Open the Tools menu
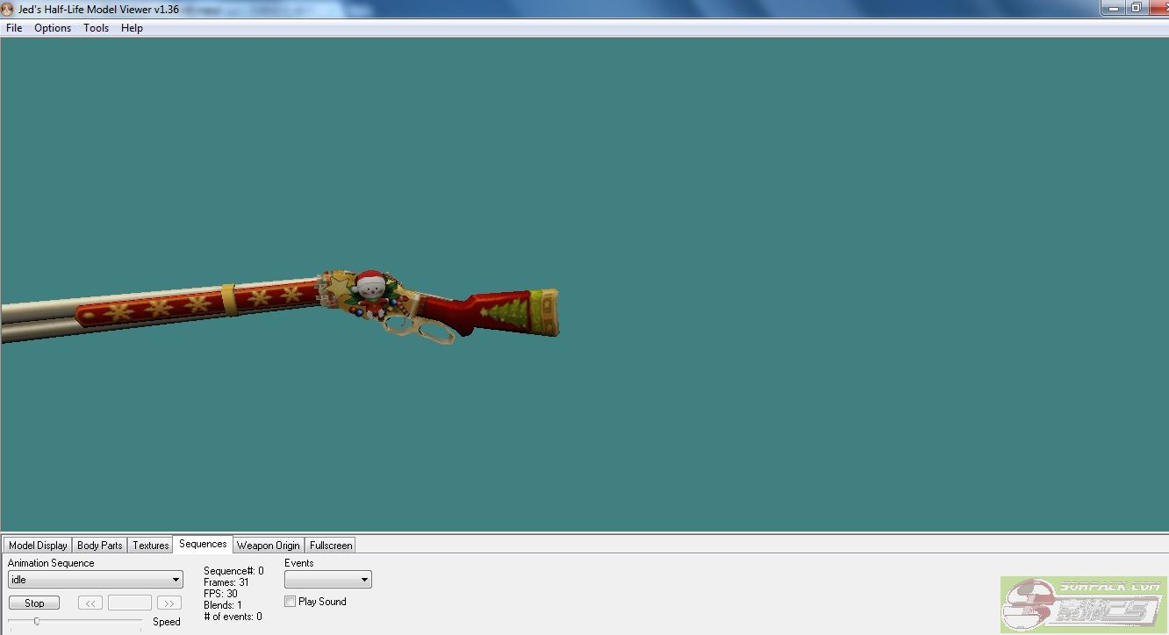This screenshot has height=635, width=1169. (96, 28)
